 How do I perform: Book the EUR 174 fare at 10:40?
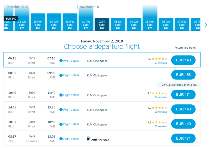point(183,95)
